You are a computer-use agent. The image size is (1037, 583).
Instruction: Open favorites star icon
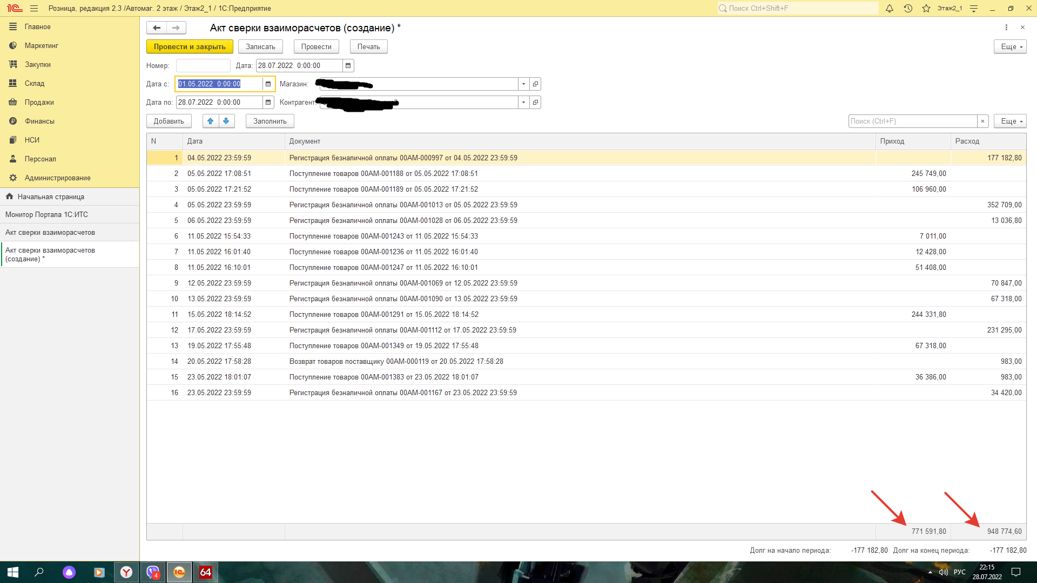[926, 8]
